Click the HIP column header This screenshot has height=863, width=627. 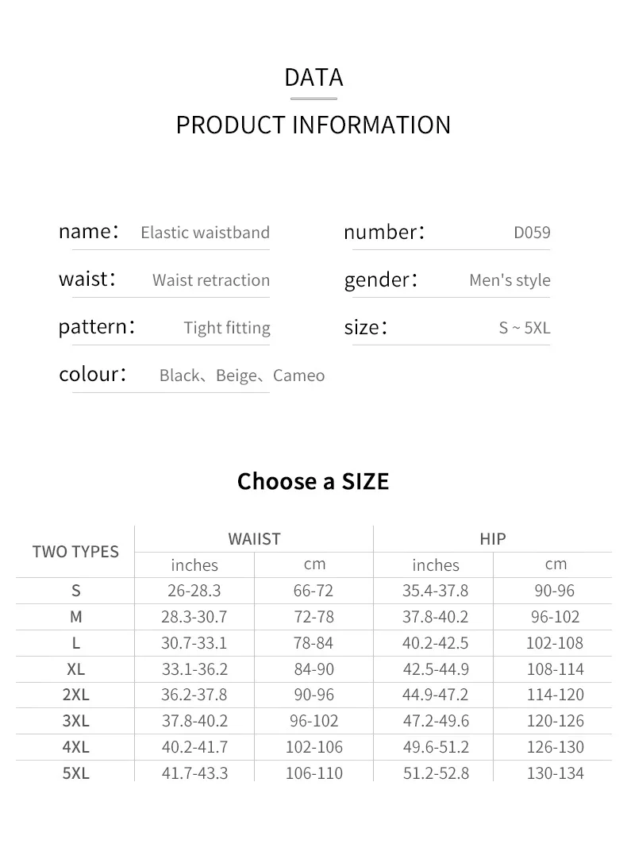point(493,539)
